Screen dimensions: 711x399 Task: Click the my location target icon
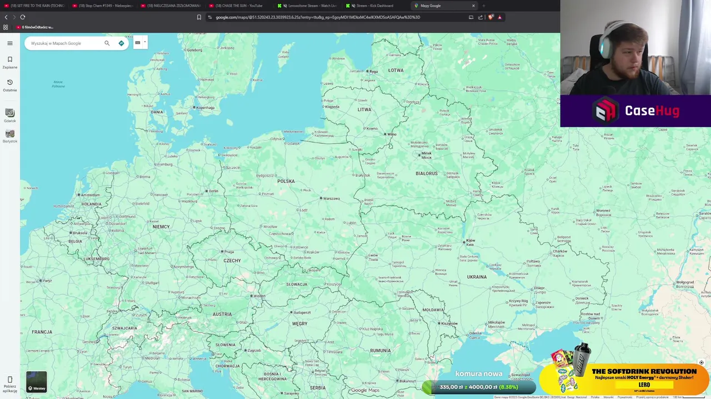701,363
